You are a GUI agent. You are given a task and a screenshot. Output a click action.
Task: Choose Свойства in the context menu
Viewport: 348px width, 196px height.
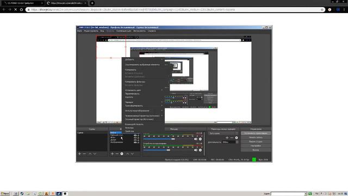pyautogui.click(x=129, y=131)
